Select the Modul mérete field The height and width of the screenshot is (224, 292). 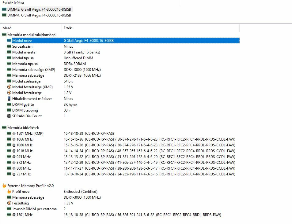pos(24,52)
